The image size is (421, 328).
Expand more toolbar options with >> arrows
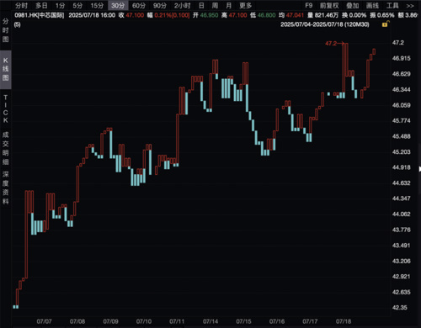tap(410, 6)
